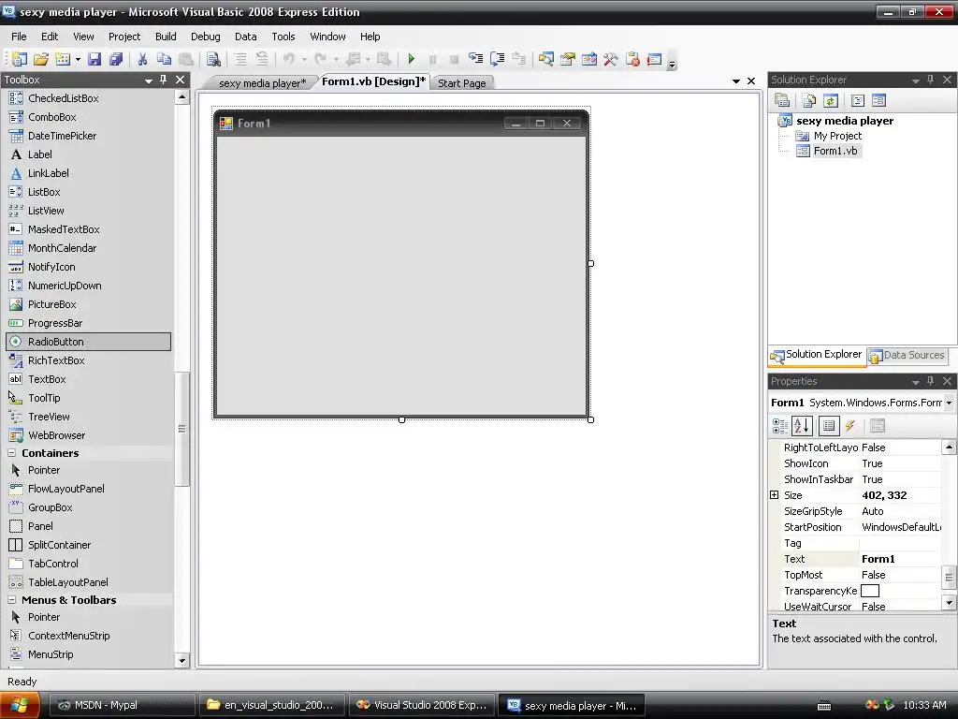Click the Object Browser wrench-and-hammer icon
The width and height of the screenshot is (958, 719).
(610, 59)
